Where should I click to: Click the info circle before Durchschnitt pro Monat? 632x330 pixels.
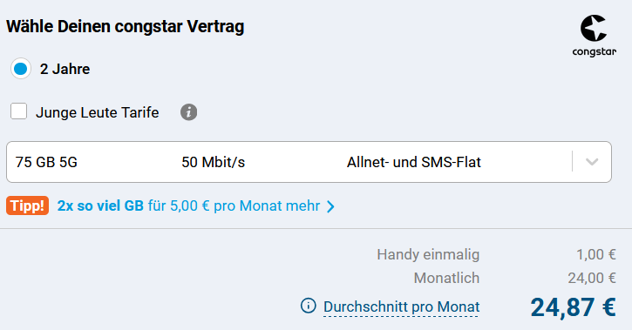309,306
